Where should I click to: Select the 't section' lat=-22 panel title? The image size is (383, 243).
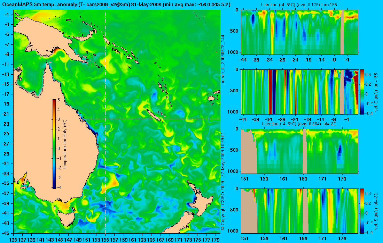point(299,124)
